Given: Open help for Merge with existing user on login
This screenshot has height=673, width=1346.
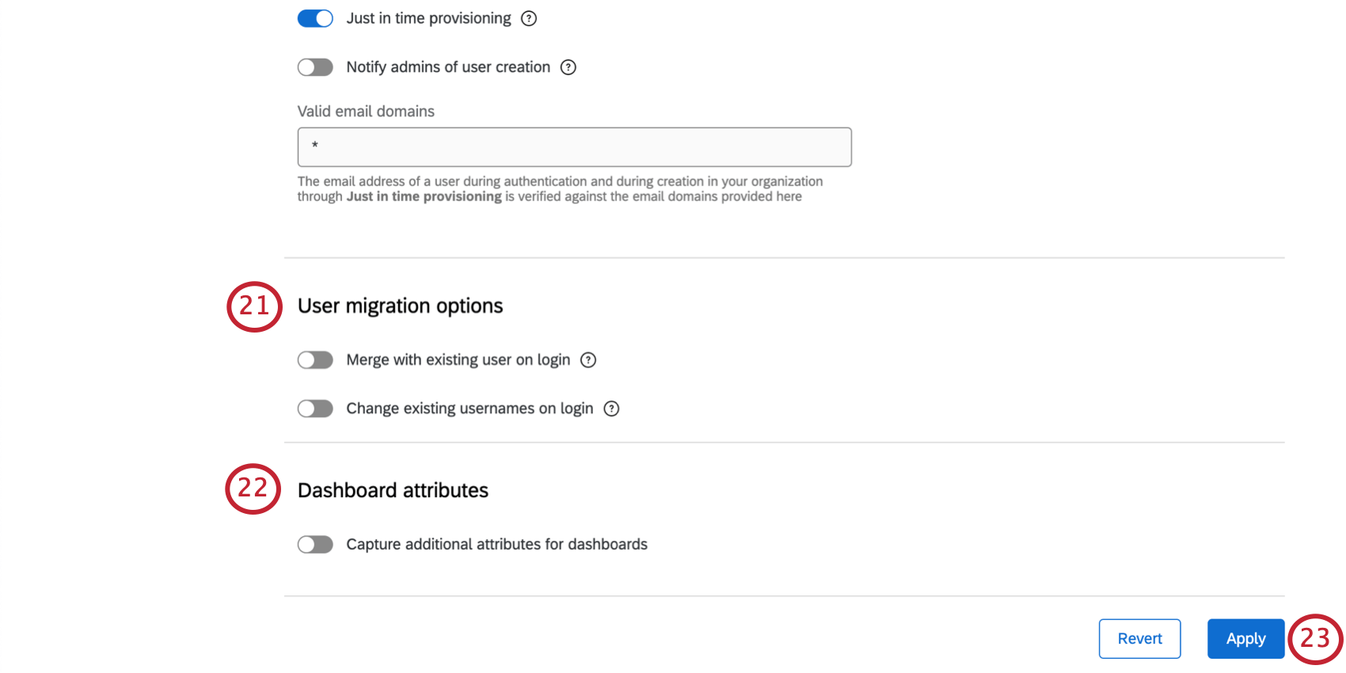Looking at the screenshot, I should click(x=588, y=359).
